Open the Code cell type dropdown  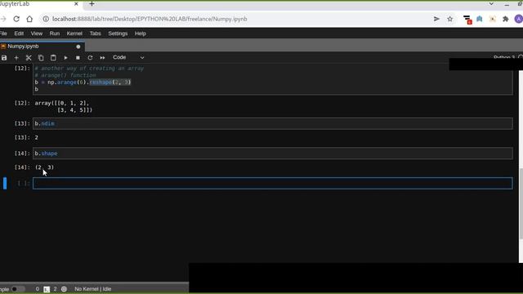[128, 57]
